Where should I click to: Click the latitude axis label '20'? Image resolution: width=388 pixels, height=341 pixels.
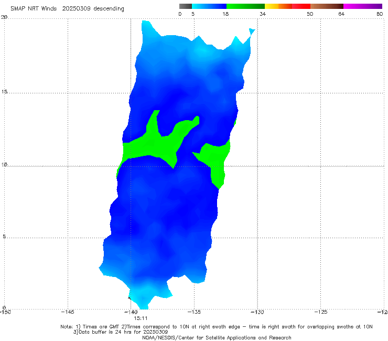(x=4, y=17)
